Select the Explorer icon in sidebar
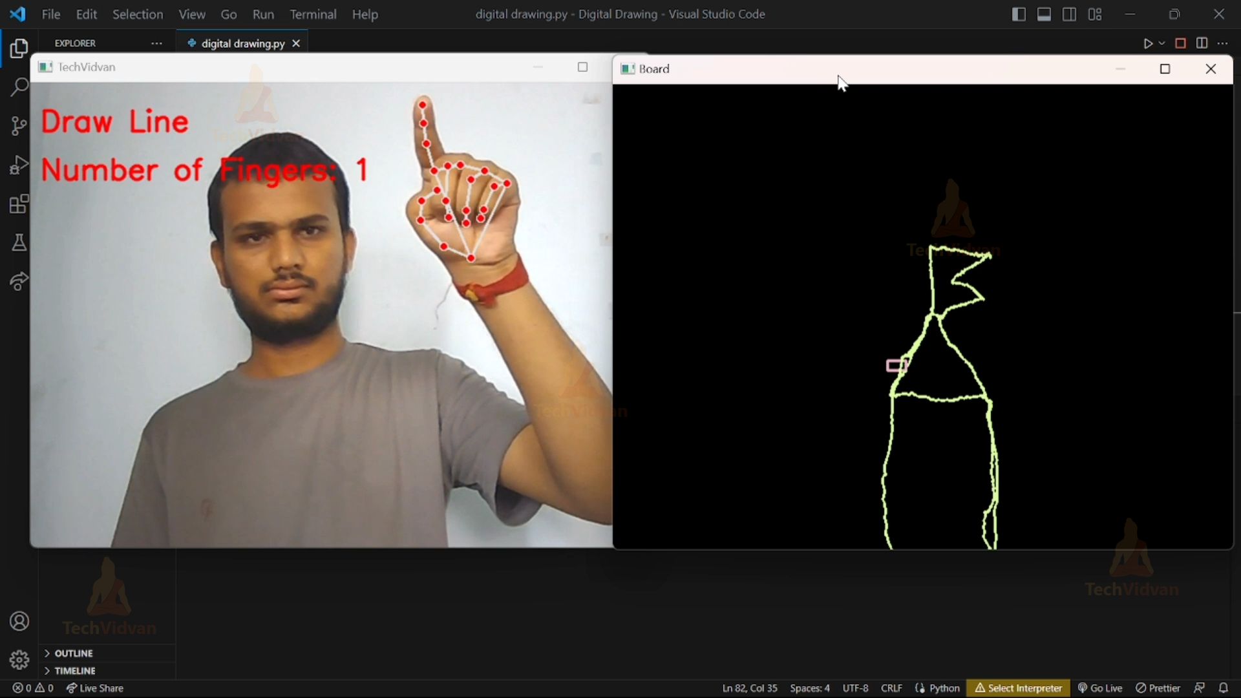This screenshot has width=1241, height=698. click(x=19, y=48)
